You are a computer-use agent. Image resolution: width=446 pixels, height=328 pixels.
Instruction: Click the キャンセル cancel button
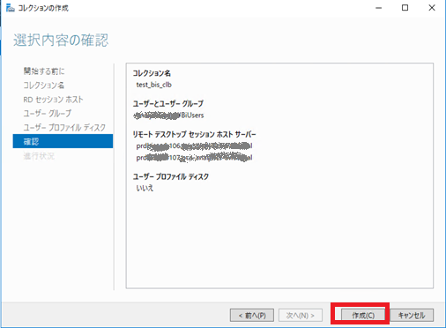pos(412,316)
